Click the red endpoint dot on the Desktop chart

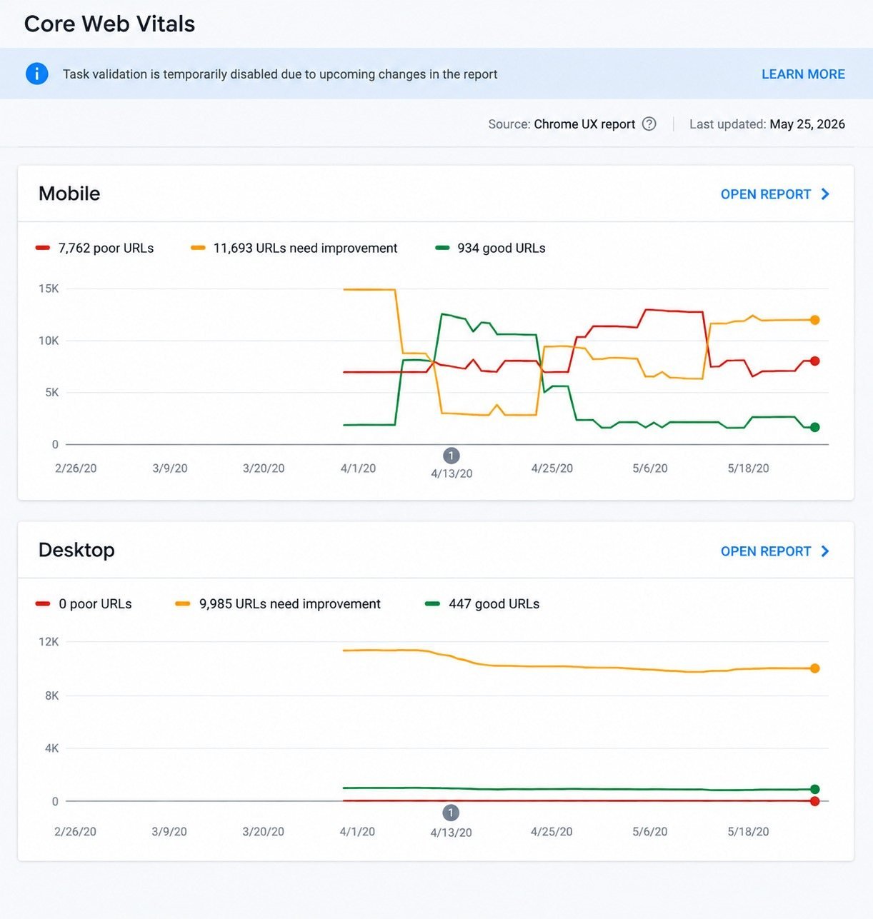point(814,801)
